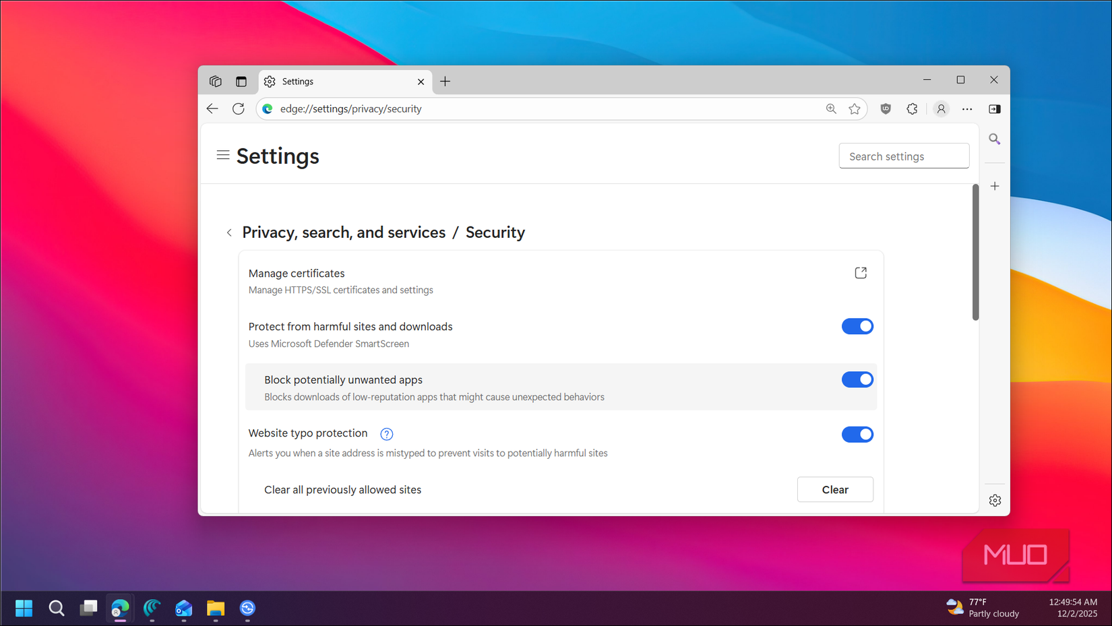This screenshot has height=626, width=1112.
Task: Disable Protect from harmful sites and downloads
Action: [x=857, y=326]
